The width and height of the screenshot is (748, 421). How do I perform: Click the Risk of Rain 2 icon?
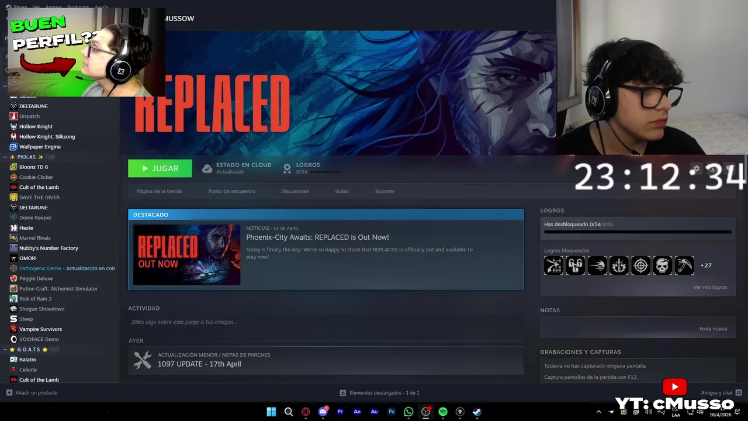[x=13, y=299]
